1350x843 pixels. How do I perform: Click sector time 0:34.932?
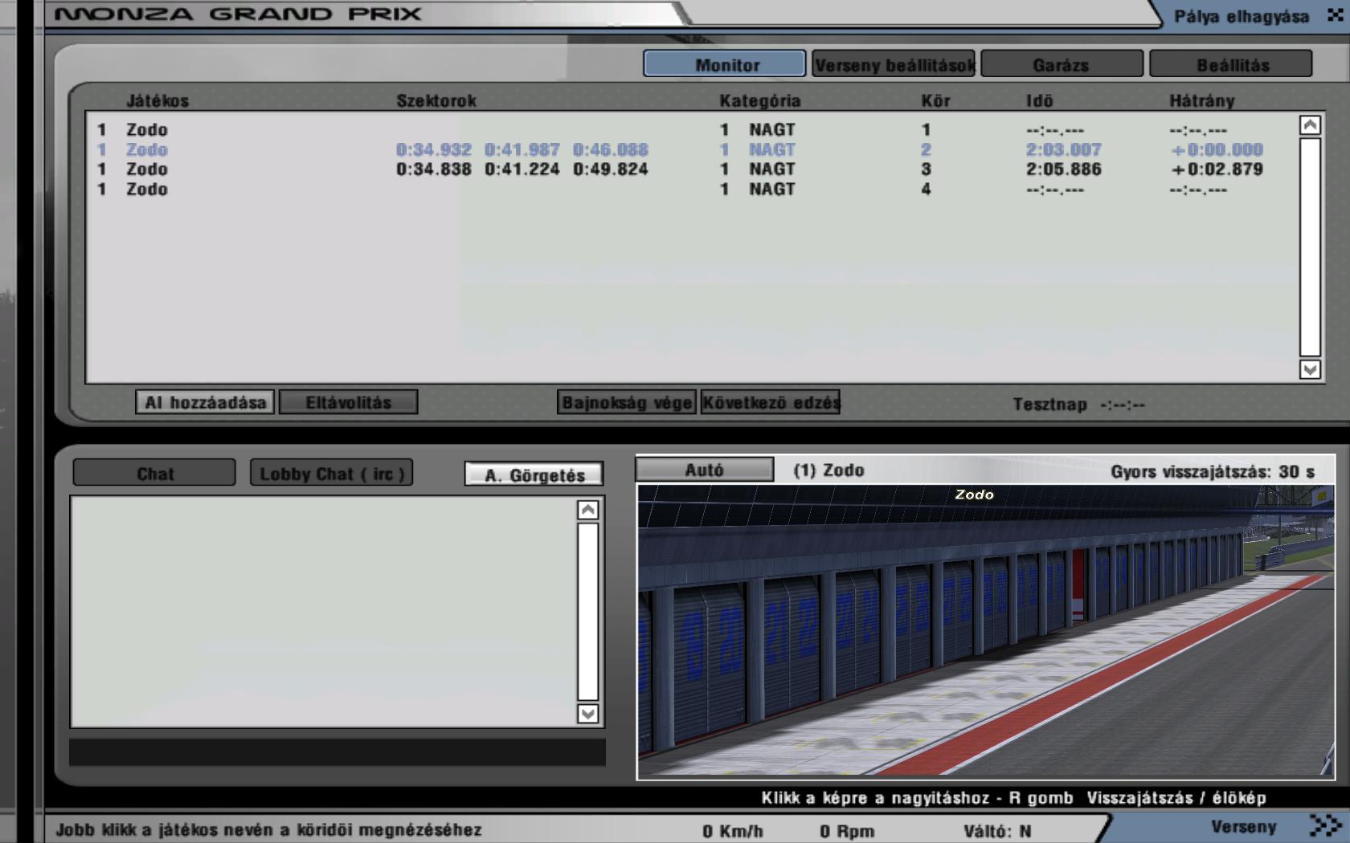tap(433, 149)
